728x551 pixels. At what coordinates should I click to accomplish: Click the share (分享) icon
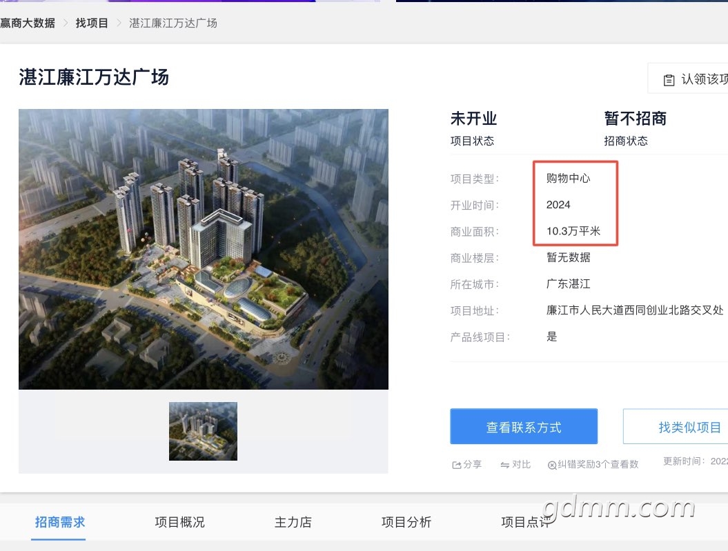(456, 465)
